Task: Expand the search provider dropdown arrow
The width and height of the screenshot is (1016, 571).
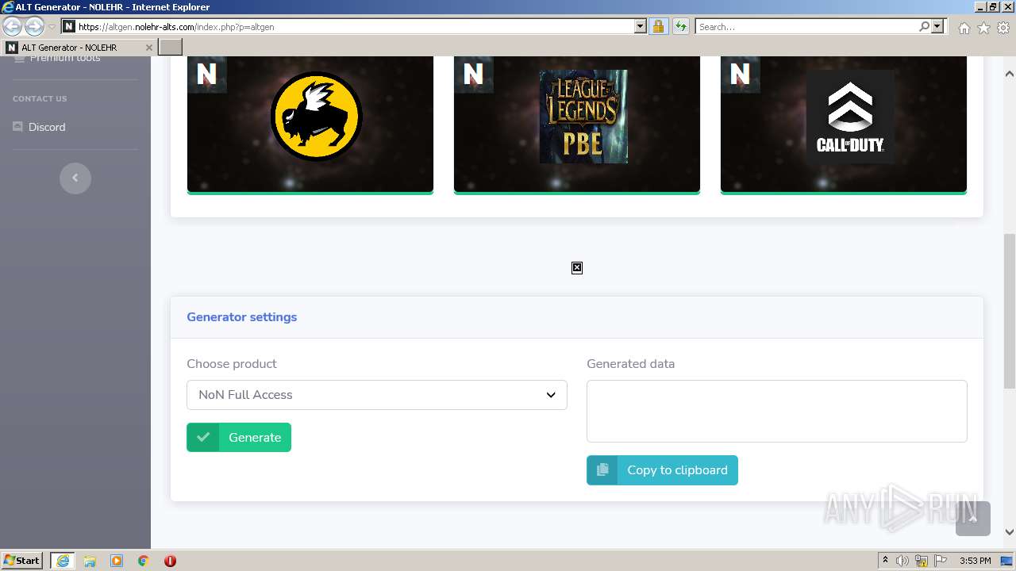Action: click(x=937, y=26)
